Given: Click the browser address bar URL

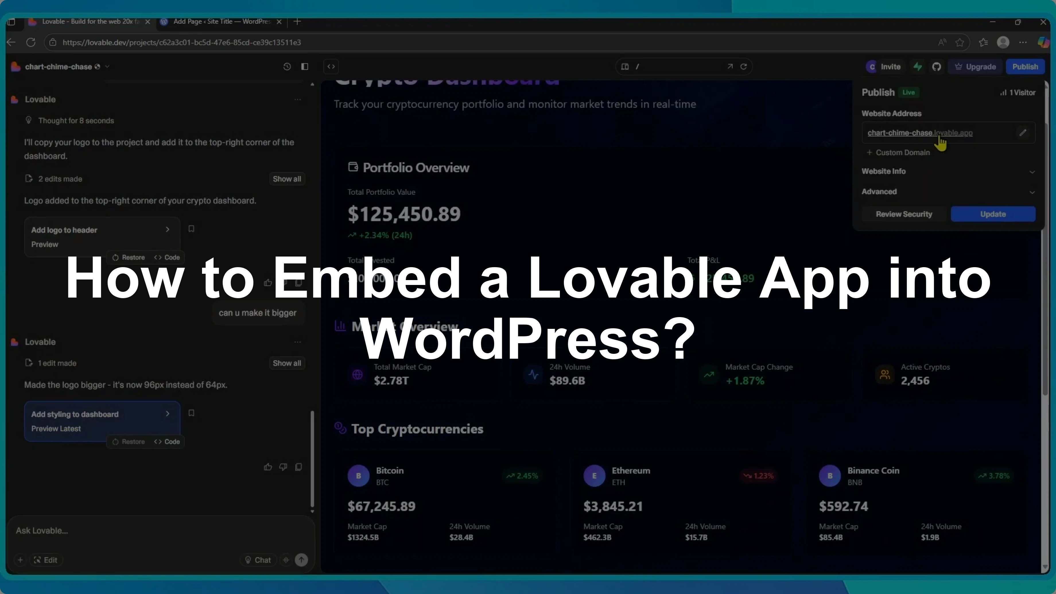Looking at the screenshot, I should (182, 42).
